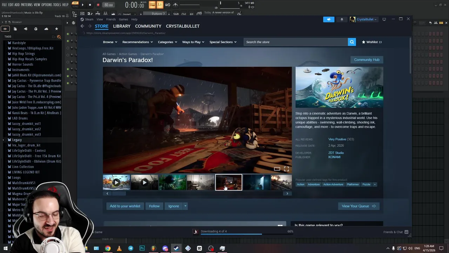
Task: Open the Friends menu in Steam
Action: tap(111, 19)
